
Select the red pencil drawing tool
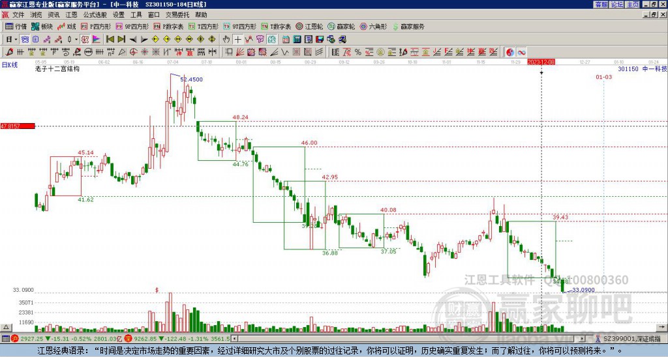pos(8,52)
